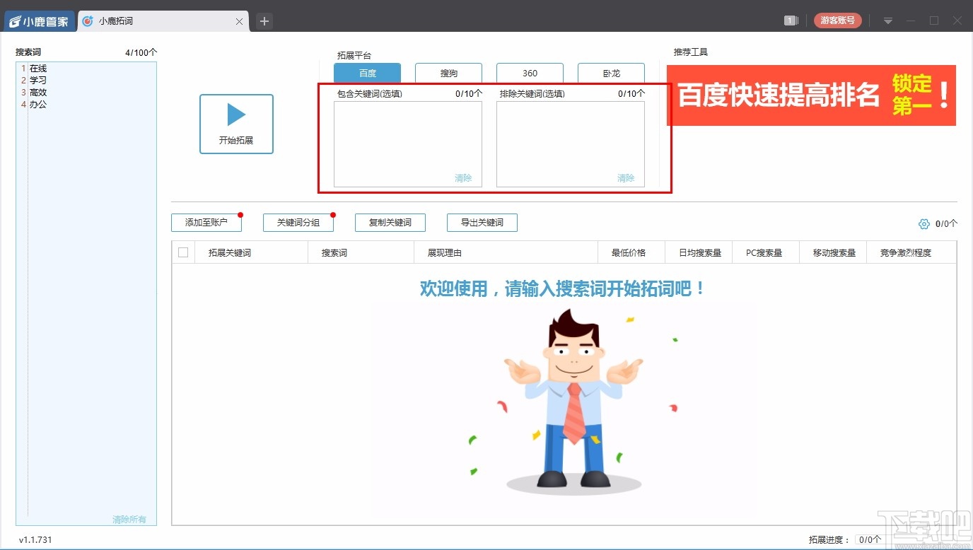Viewport: 973px width, 550px height.
Task: Select the 卧龙 platform tab
Action: (x=610, y=73)
